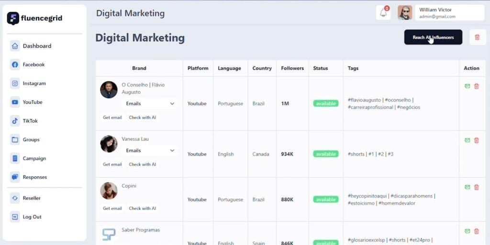The image size is (490, 245).
Task: Click the 1M followers value
Action: tap(285, 104)
